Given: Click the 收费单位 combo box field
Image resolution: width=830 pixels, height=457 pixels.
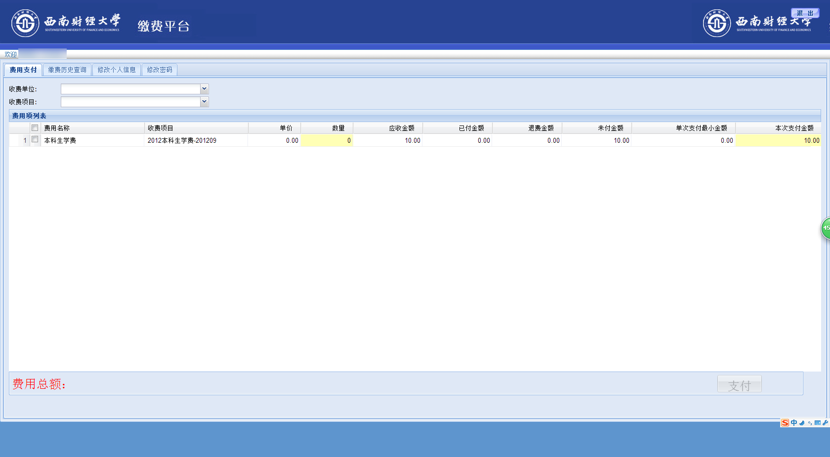Looking at the screenshot, I should (130, 89).
